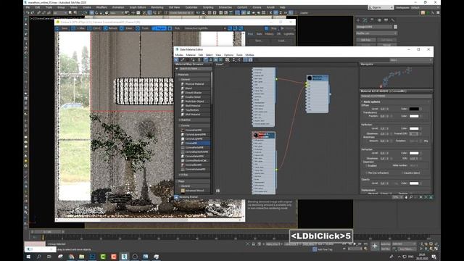
Task: Pick material from object eyedropper icon
Action: (182, 59)
